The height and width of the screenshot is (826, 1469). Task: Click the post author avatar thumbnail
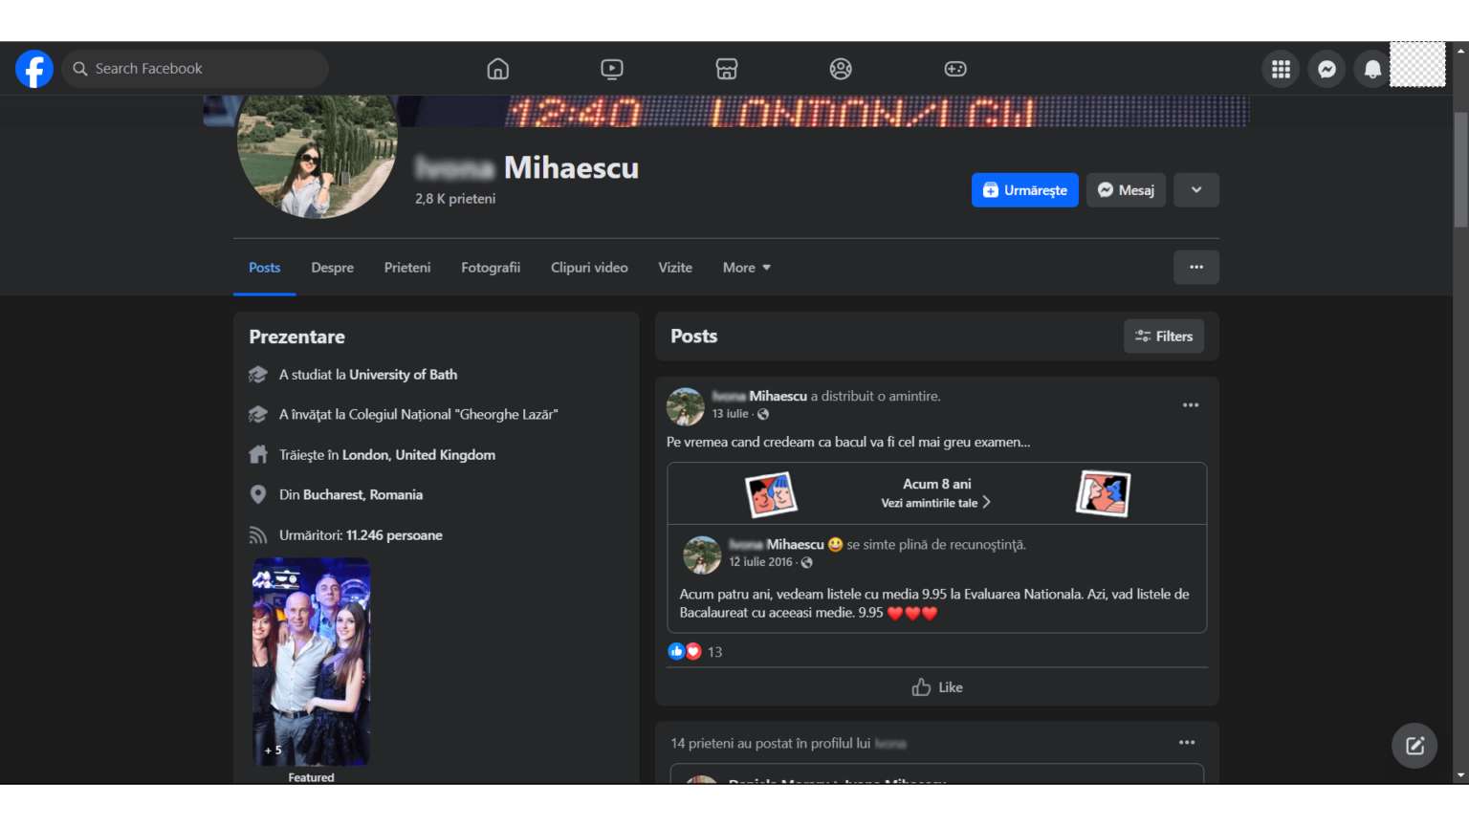pyautogui.click(x=685, y=406)
